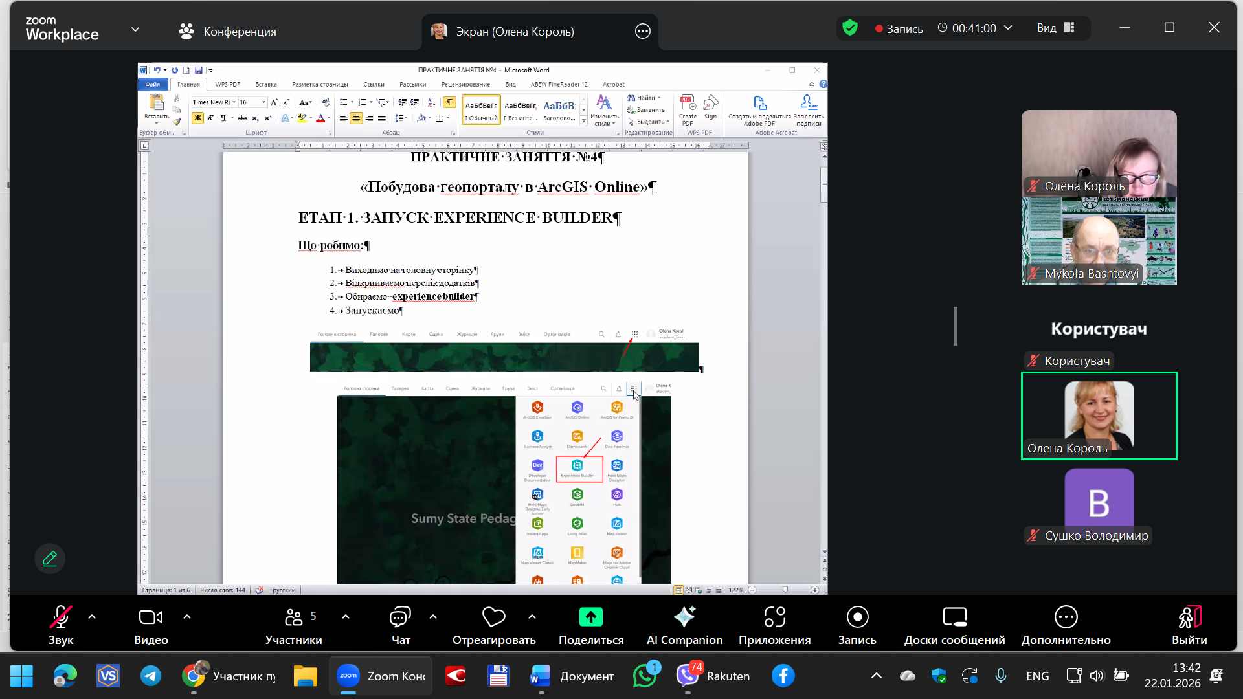Open the Reactions heart icon
This screenshot has height=699, width=1243.
point(493,617)
